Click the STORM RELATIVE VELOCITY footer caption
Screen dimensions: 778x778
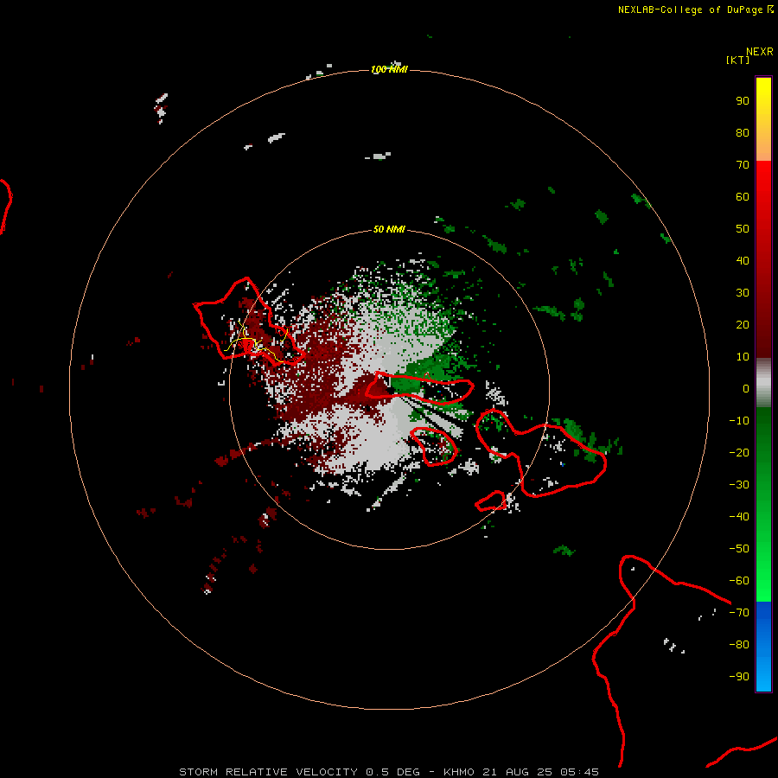click(389, 772)
